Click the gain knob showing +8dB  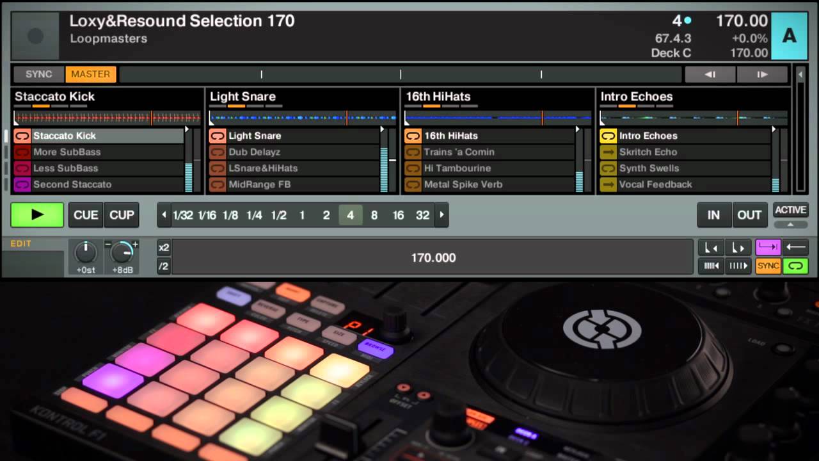[122, 253]
